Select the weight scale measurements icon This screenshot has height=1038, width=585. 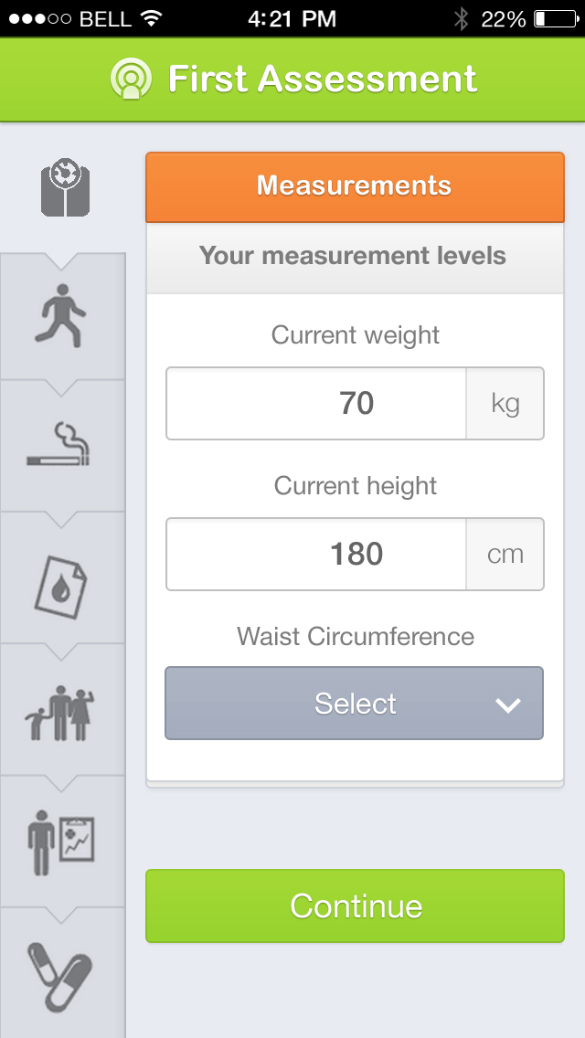pyautogui.click(x=64, y=187)
